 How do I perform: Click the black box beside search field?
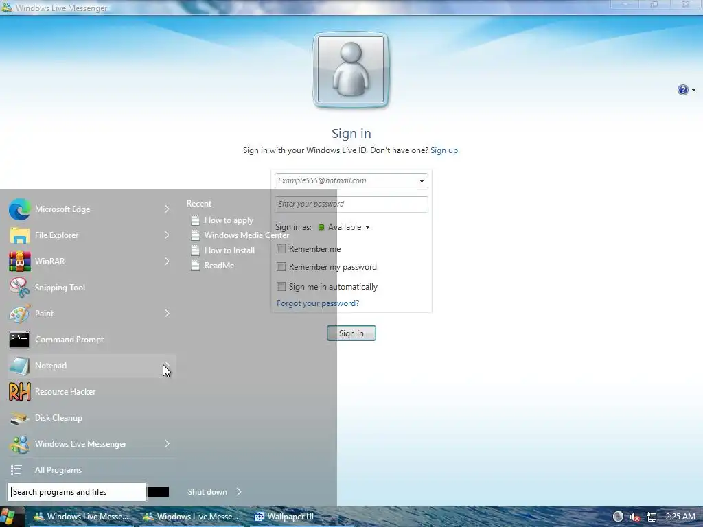pyautogui.click(x=159, y=491)
